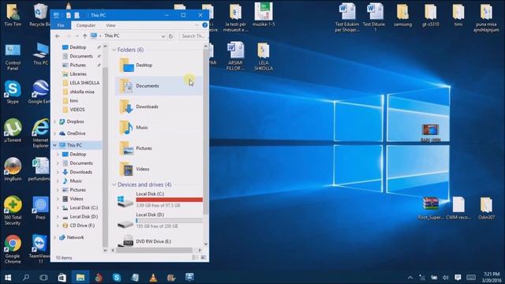This screenshot has height=284, width=505.
Task: Show hidden system tray icons
Action: 410,277
